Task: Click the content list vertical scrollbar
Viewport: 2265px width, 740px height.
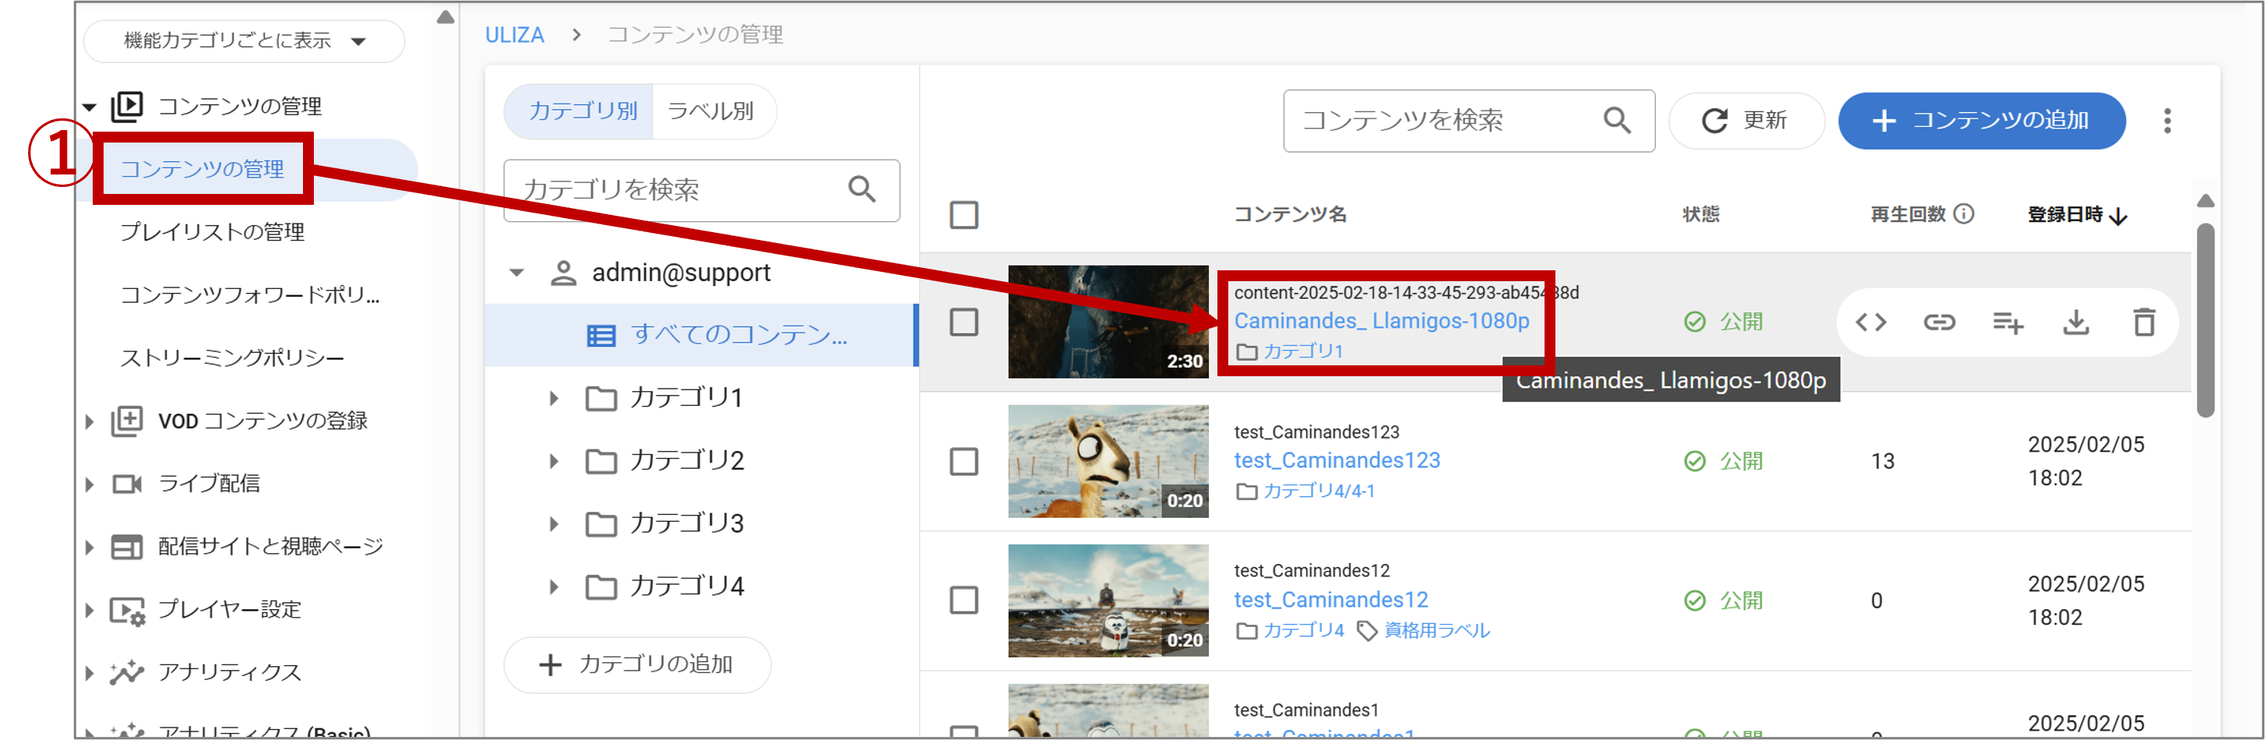Action: click(x=2205, y=321)
